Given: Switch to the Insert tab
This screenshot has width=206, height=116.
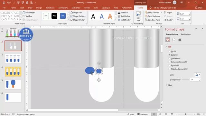Looking at the screenshot, I should click(22, 8).
